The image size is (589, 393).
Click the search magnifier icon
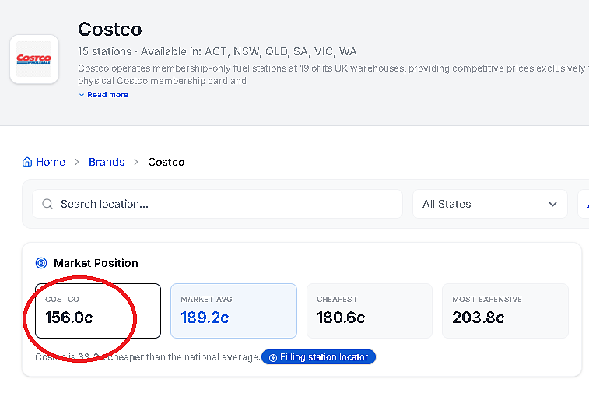pos(47,204)
